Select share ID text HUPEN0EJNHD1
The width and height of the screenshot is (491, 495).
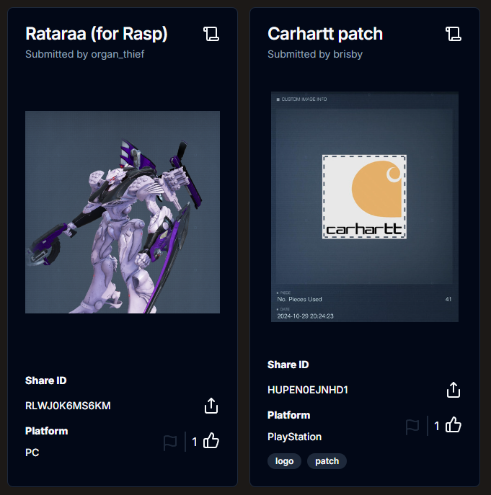(308, 390)
